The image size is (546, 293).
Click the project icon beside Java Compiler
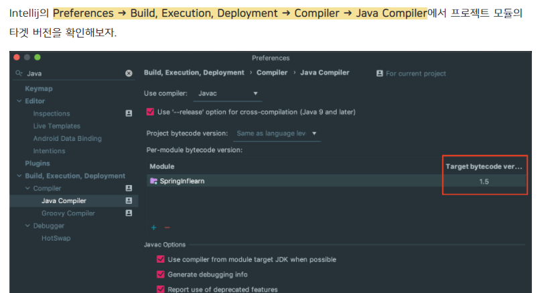[129, 200]
